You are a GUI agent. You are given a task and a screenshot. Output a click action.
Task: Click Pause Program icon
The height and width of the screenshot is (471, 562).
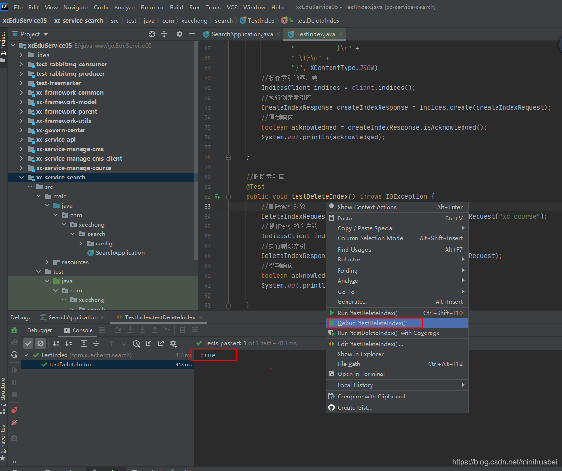tap(14, 382)
